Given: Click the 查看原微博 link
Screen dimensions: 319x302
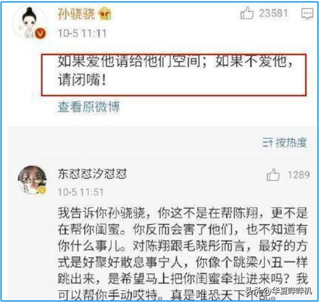Looking at the screenshot, I should (89, 107).
